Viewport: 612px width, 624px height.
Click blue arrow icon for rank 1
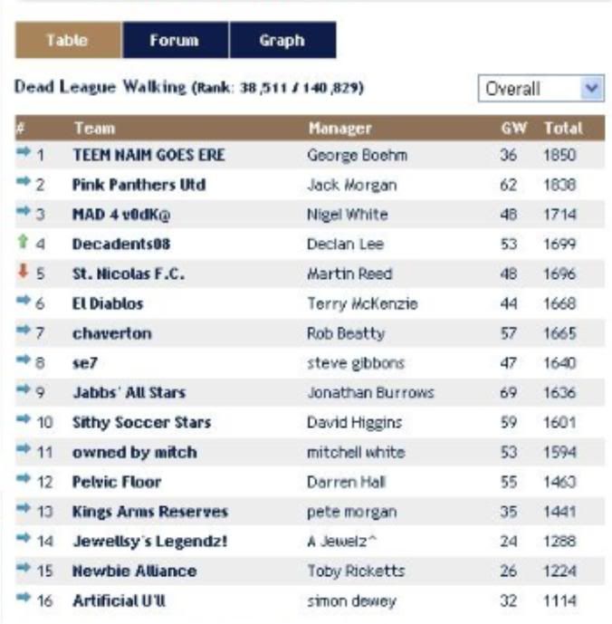(24, 154)
